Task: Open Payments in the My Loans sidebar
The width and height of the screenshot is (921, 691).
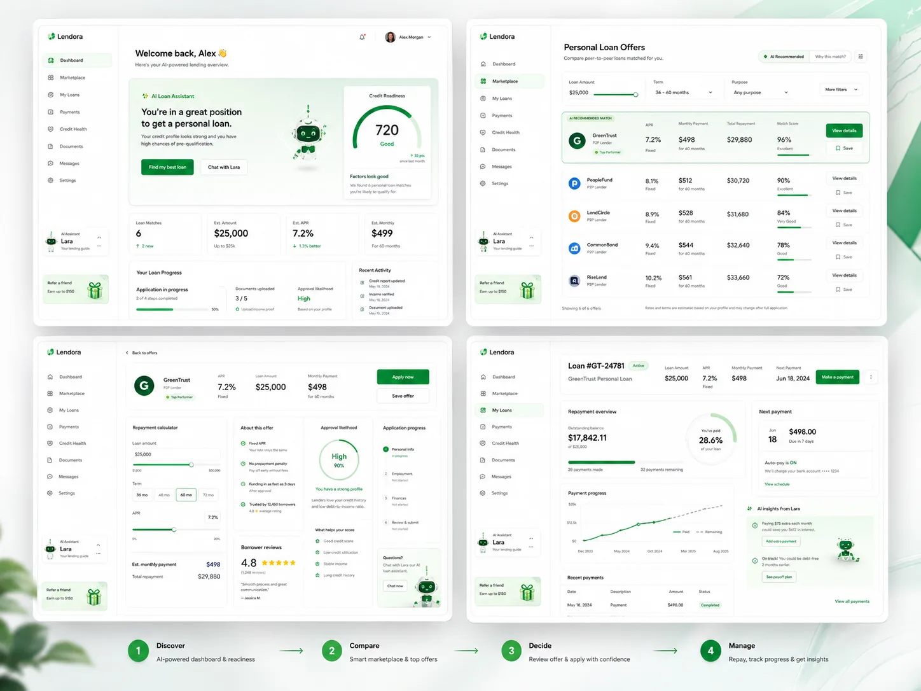Action: click(x=502, y=427)
